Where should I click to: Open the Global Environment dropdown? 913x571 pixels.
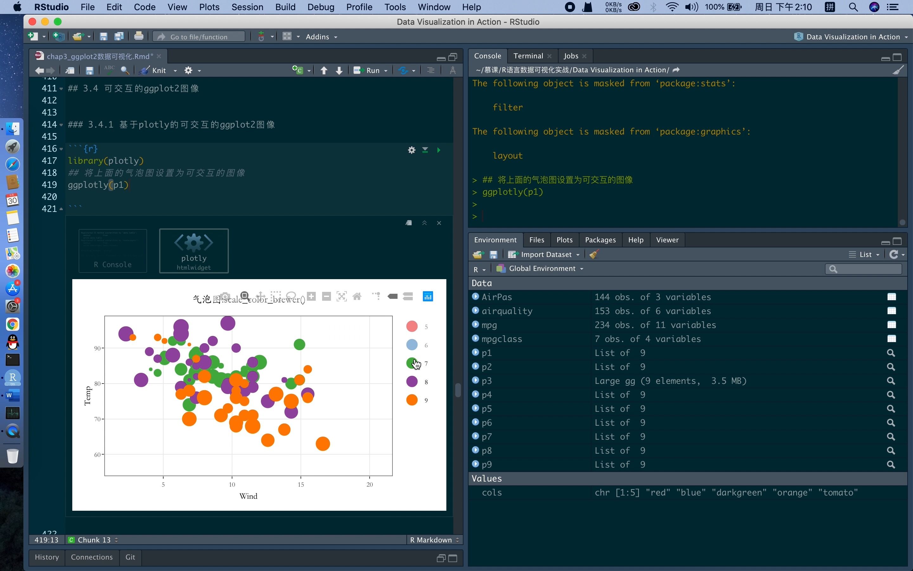(542, 268)
